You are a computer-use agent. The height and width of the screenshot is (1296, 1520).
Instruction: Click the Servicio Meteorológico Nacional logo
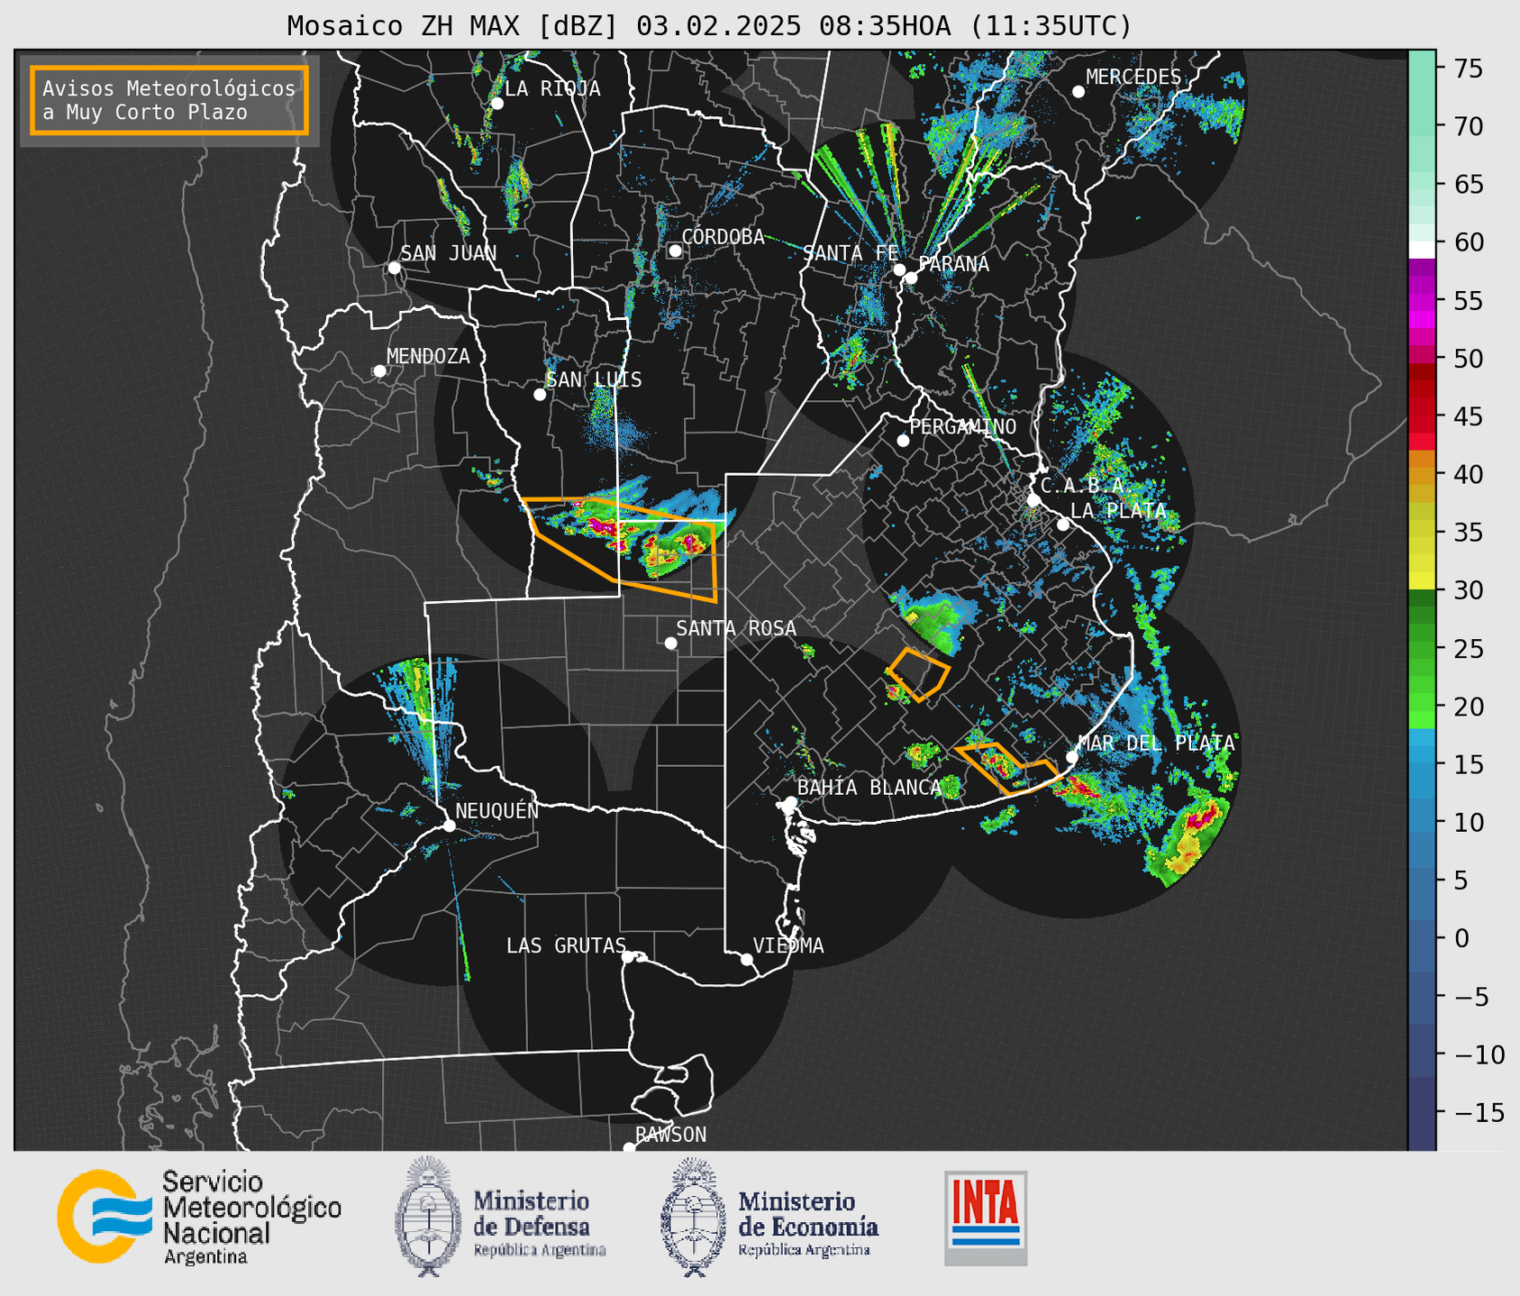[199, 1217]
